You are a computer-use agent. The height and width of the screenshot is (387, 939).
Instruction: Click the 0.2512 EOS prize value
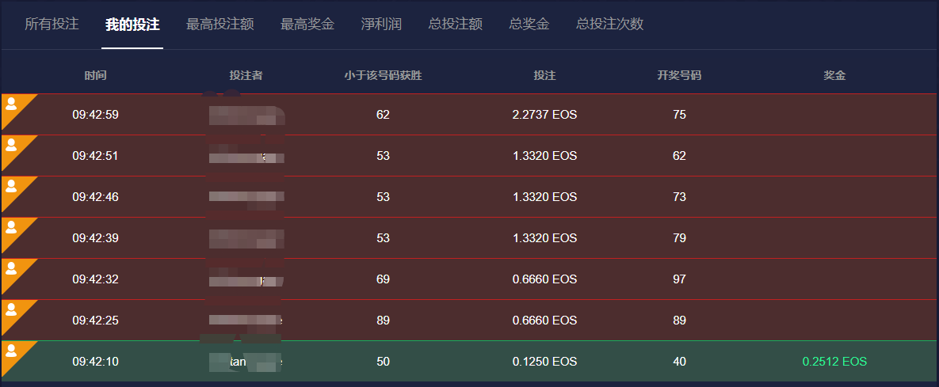(835, 362)
